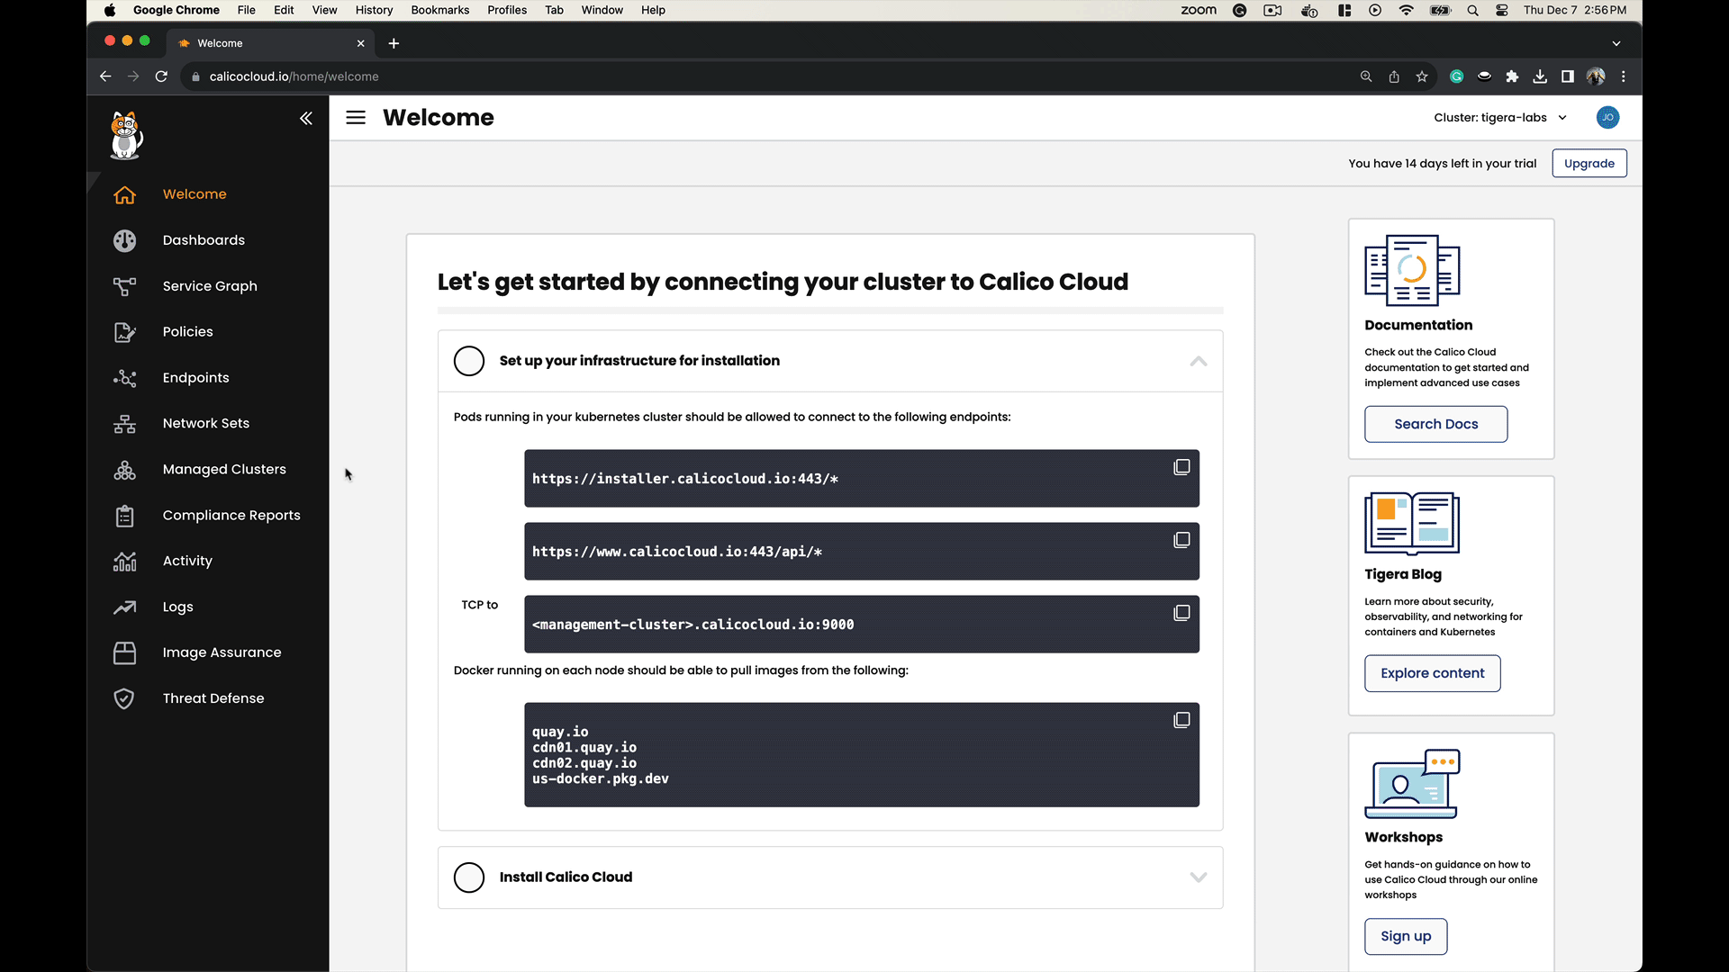
Task: Open the Bookmarks menu
Action: pyautogui.click(x=439, y=10)
